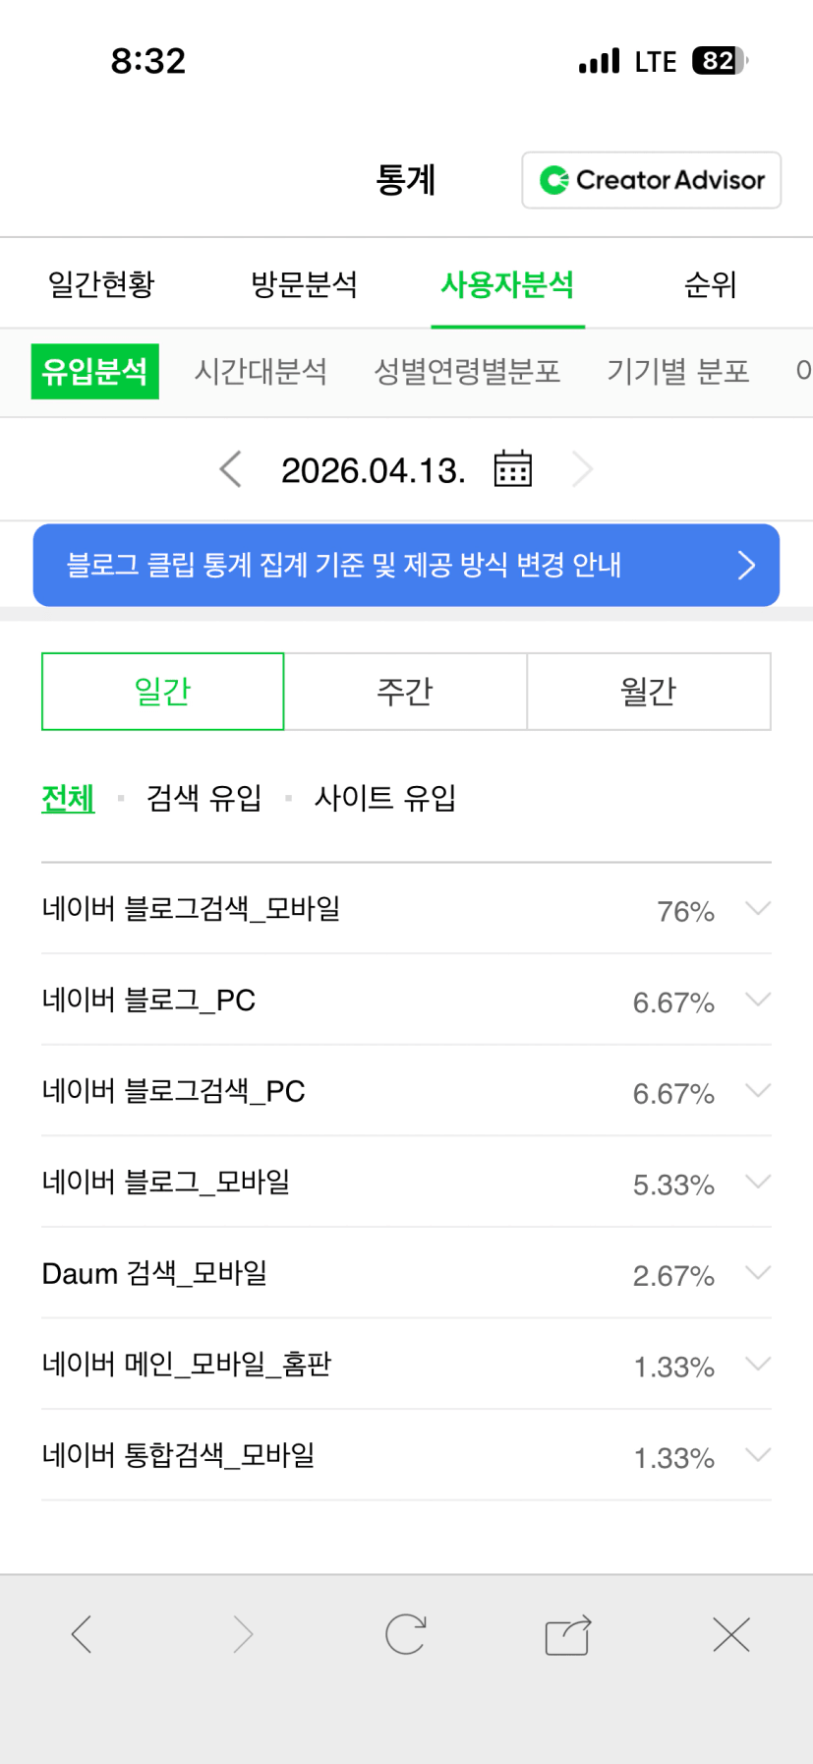The image size is (813, 1764).
Task: Tap the share page icon
Action: pos(567,1635)
